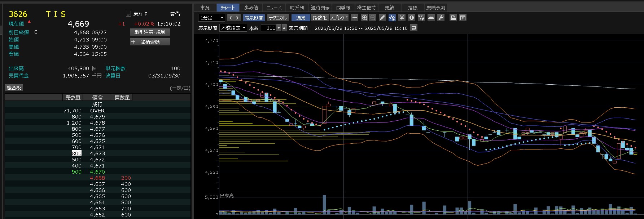Open the 本数指定 period type dropdown
Viewport: 644px width, 219px height.
pos(233,28)
